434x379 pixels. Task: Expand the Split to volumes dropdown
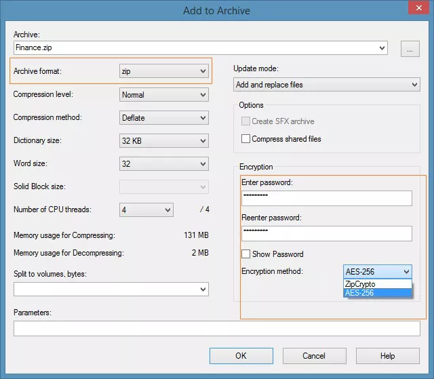click(x=111, y=290)
